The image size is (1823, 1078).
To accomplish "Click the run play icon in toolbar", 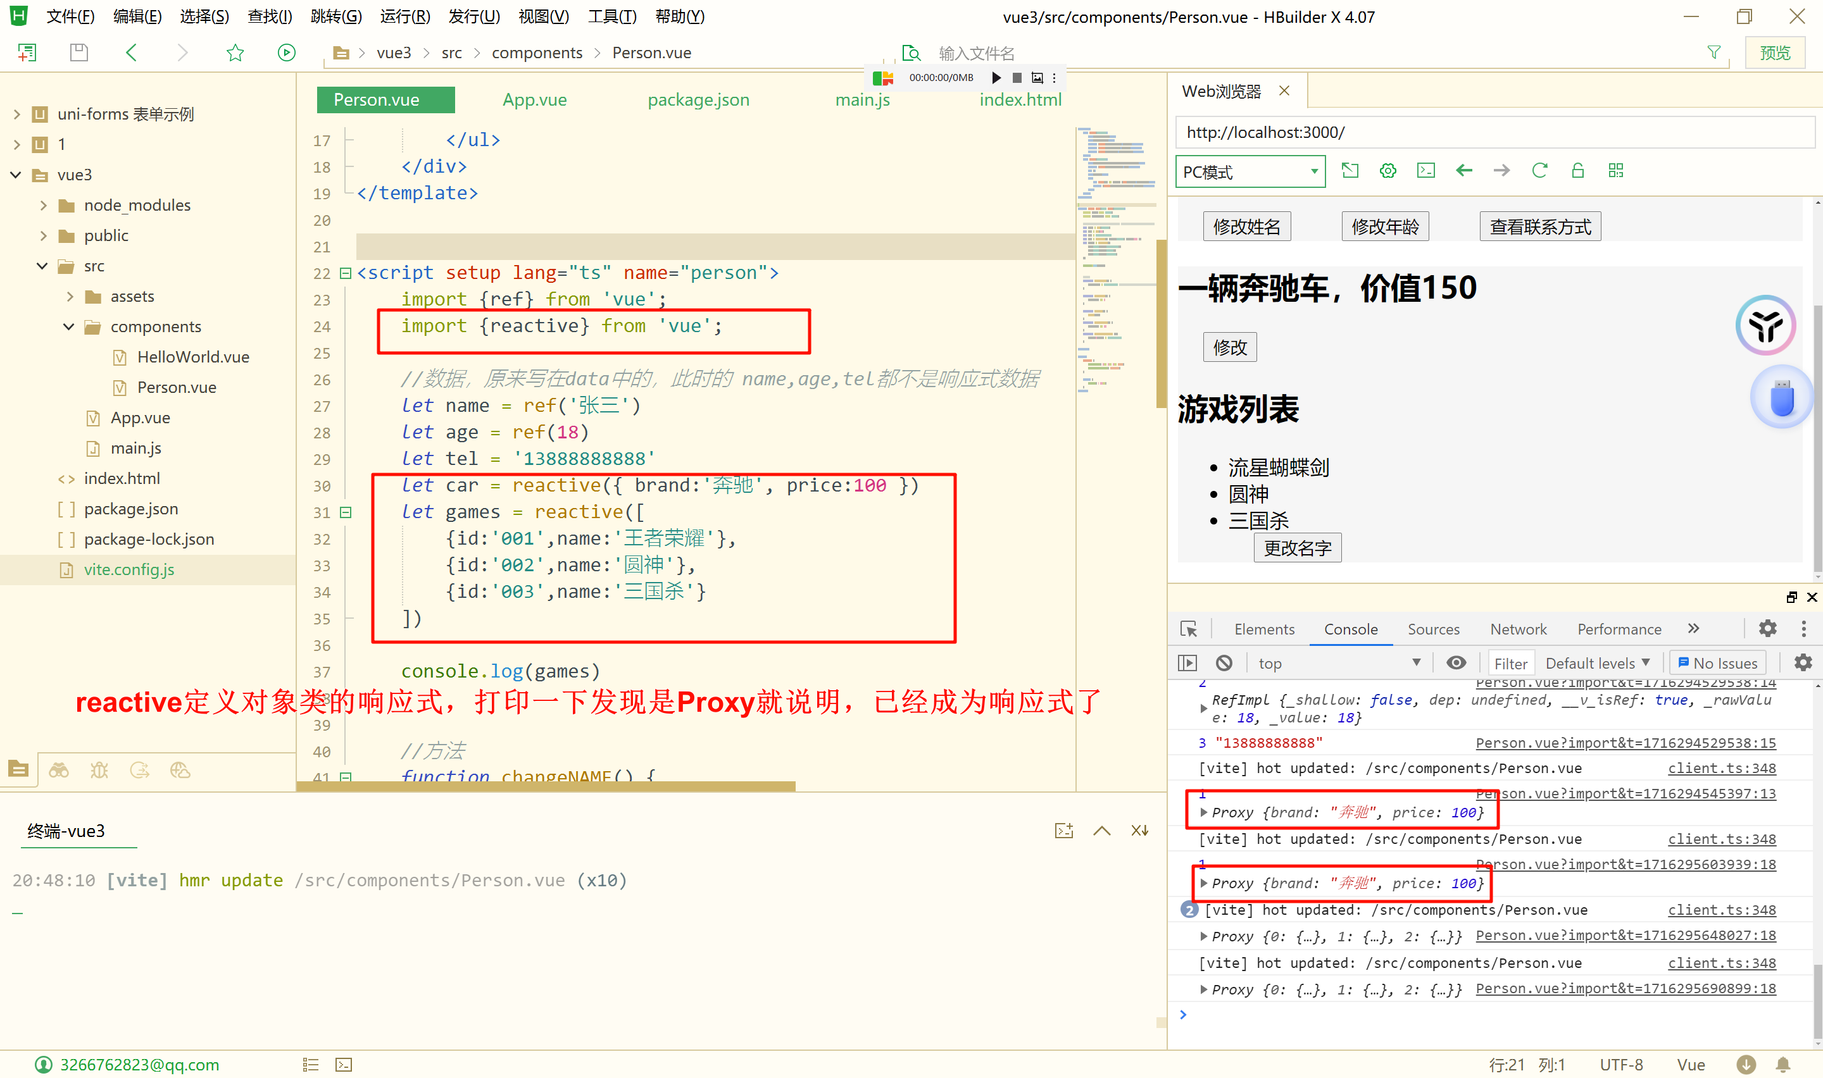I will (x=286, y=53).
